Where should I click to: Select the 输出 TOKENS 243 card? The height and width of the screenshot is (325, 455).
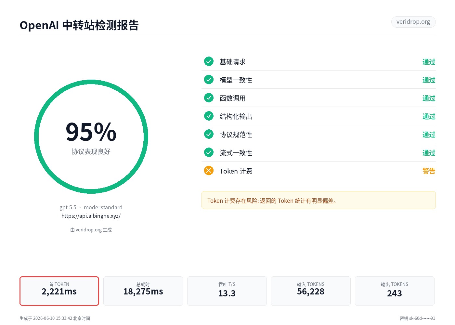tap(395, 291)
